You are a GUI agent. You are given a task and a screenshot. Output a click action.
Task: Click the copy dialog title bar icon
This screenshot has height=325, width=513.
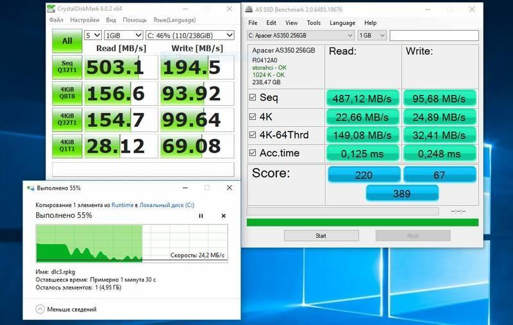click(x=31, y=188)
